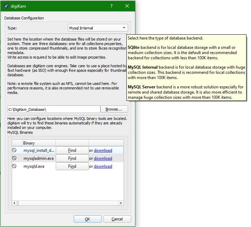
Task: Select the mysqld.exe binary row
Action: pyautogui.click(x=68, y=166)
